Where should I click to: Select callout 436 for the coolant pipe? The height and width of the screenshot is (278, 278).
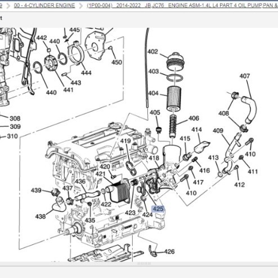click(x=80, y=181)
